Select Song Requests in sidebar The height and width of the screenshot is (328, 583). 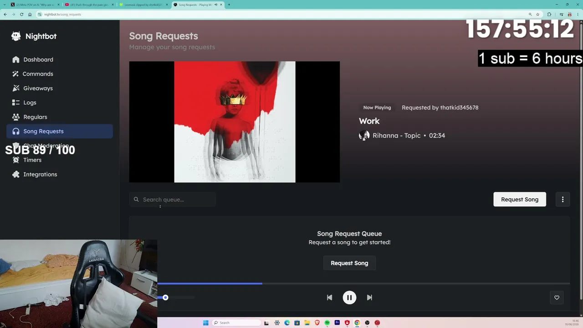pos(60,131)
